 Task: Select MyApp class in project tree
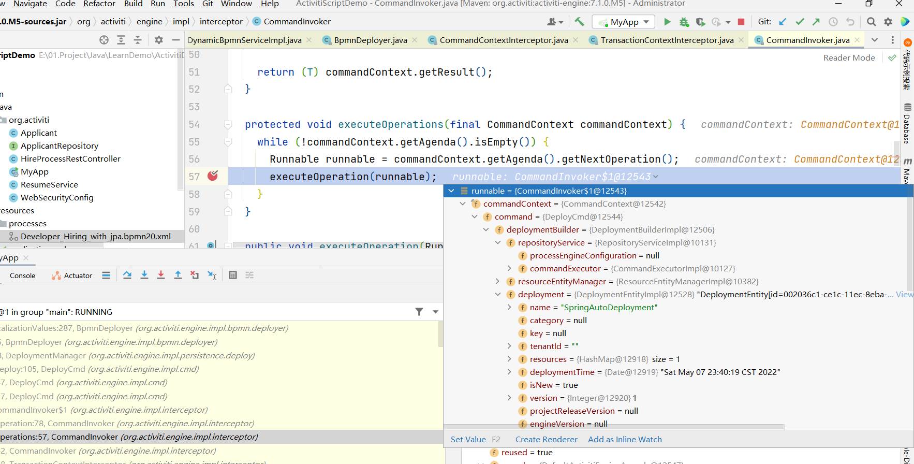tap(35, 171)
